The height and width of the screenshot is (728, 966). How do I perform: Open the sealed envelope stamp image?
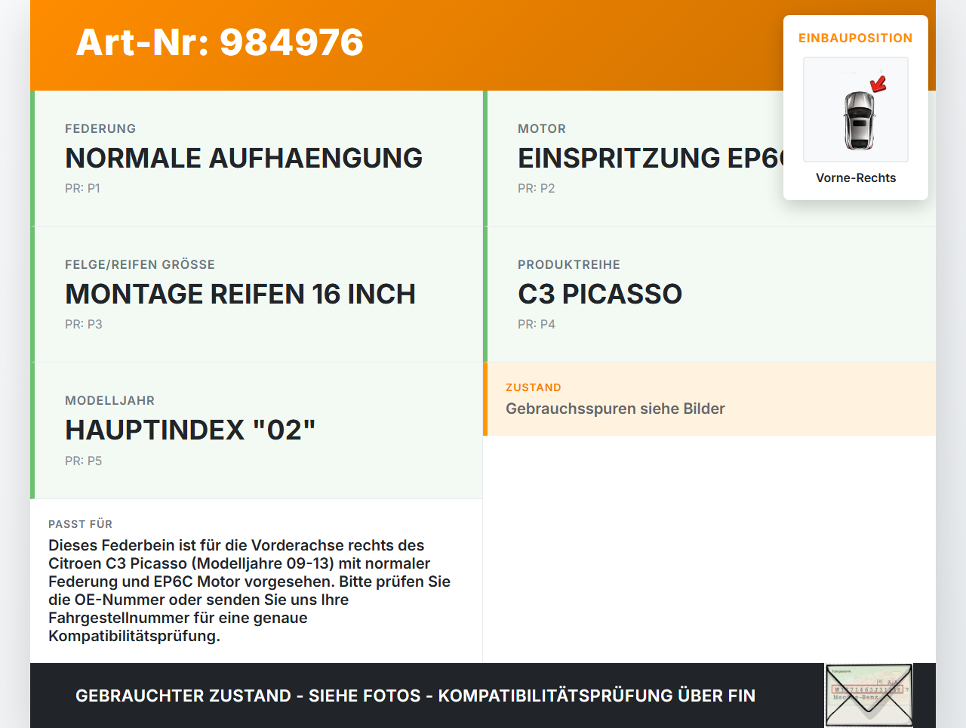tap(868, 695)
